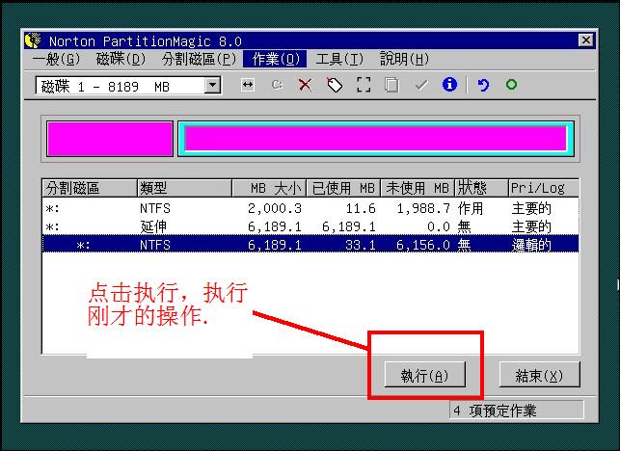The width and height of the screenshot is (620, 451).
Task: Click the format partition brackets icon
Action: 364,85
